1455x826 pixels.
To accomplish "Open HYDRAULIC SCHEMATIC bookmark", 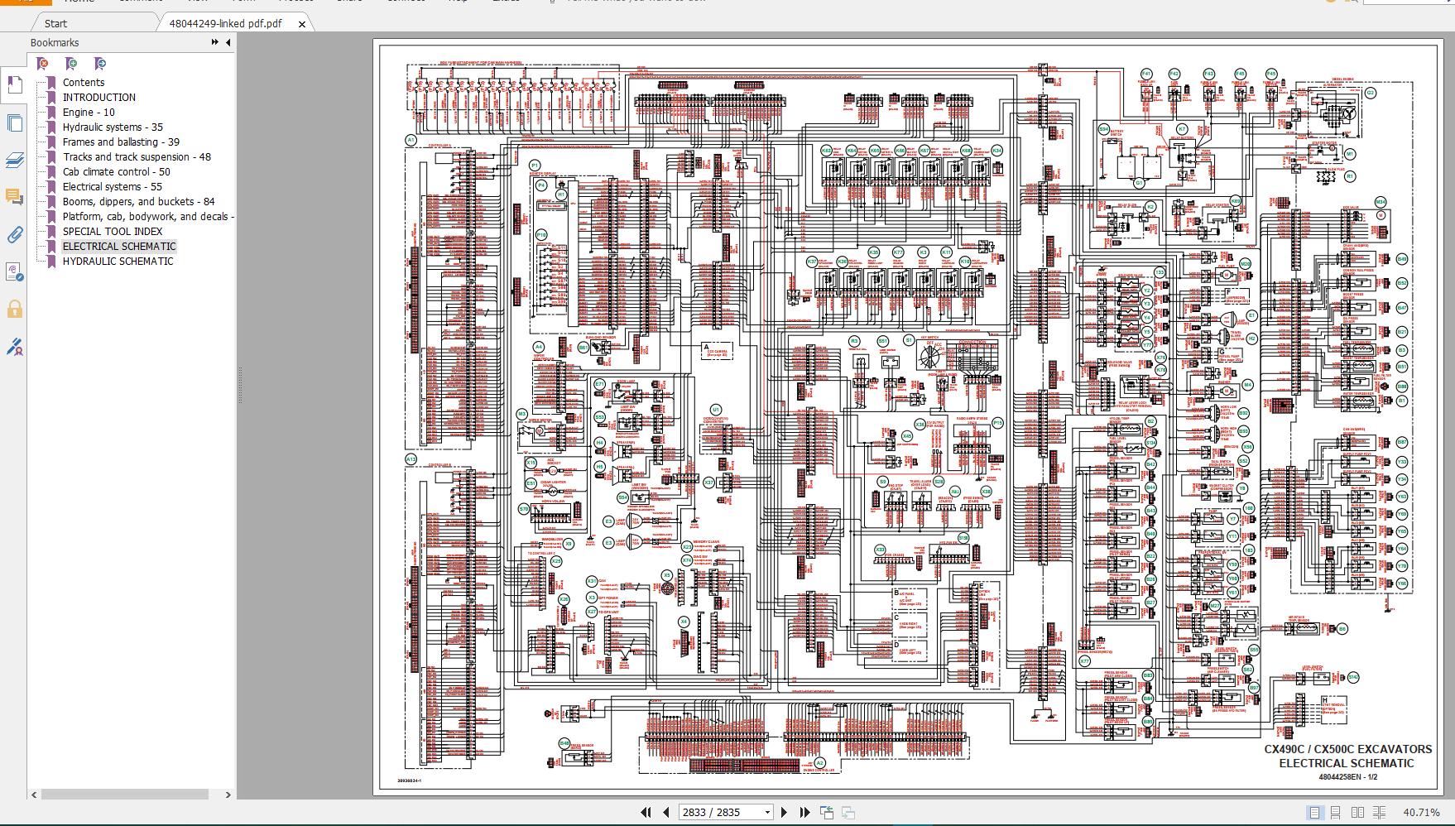I will 118,261.
